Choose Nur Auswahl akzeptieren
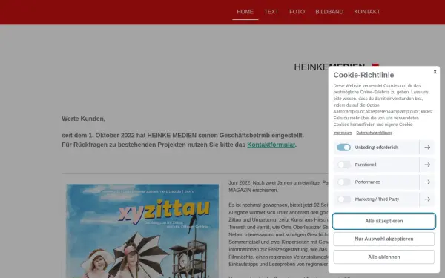This screenshot has height=278, width=445. click(x=384, y=239)
